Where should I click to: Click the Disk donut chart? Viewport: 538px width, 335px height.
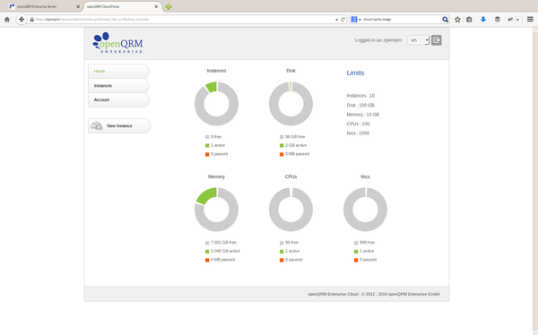coord(291,104)
